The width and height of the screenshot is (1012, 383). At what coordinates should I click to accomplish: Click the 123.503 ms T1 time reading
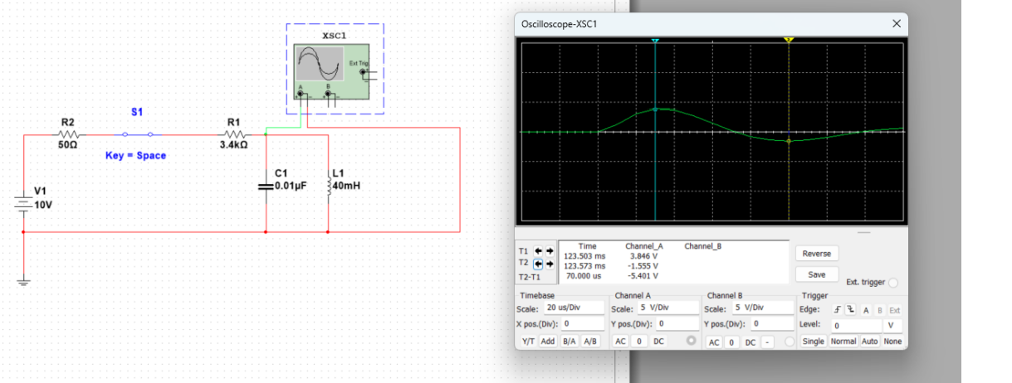[584, 257]
